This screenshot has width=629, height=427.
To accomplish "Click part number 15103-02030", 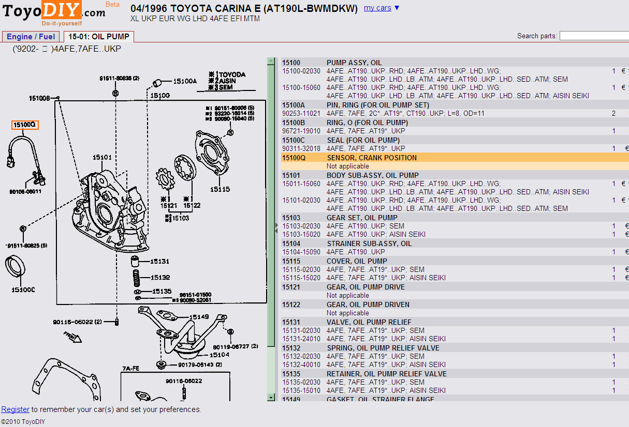I will [x=301, y=226].
